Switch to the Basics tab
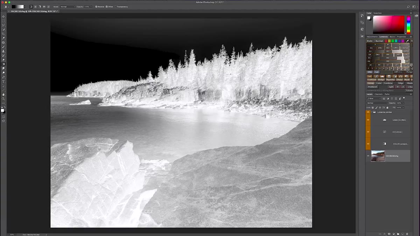 [x=392, y=37]
